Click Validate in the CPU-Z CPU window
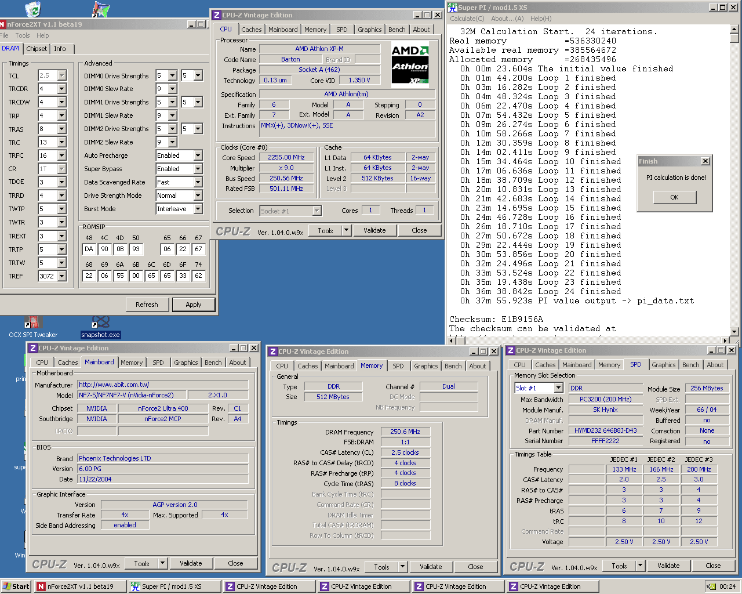This screenshot has width=742, height=594. point(374,230)
